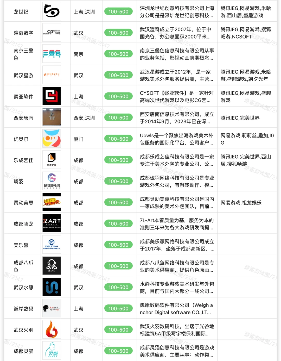The width and height of the screenshot is (281, 361).
Task: Open the 巍岸数码 logo
Action: [x=52, y=308]
